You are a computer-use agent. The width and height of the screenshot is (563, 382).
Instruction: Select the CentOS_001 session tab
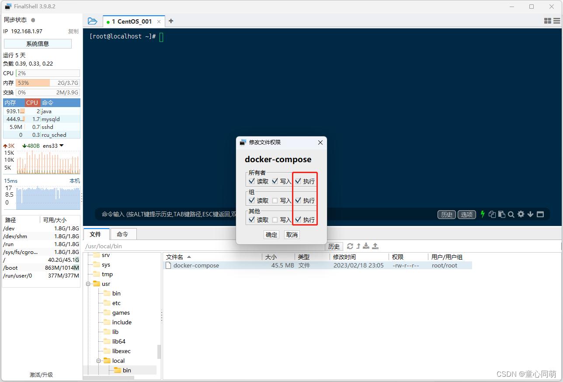131,21
